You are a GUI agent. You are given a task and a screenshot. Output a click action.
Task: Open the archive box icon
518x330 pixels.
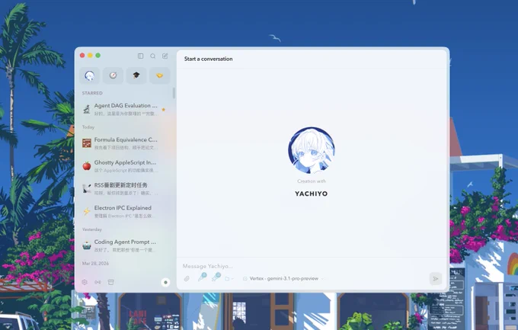pyautogui.click(x=111, y=282)
